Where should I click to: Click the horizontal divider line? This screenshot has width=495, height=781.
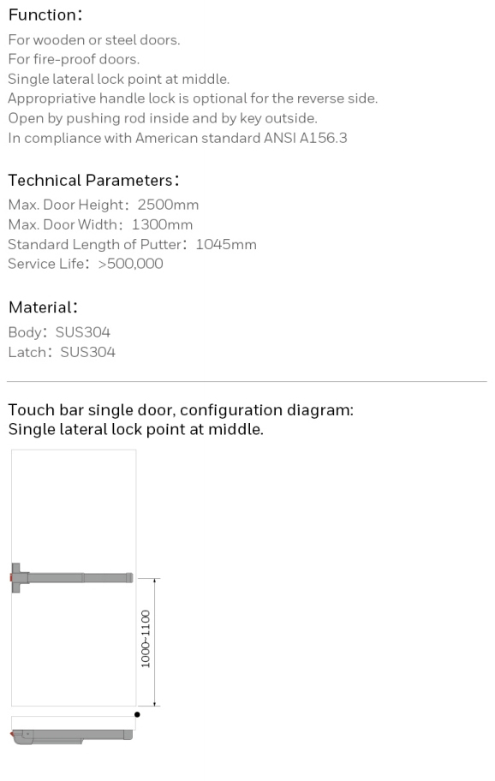[247, 382]
